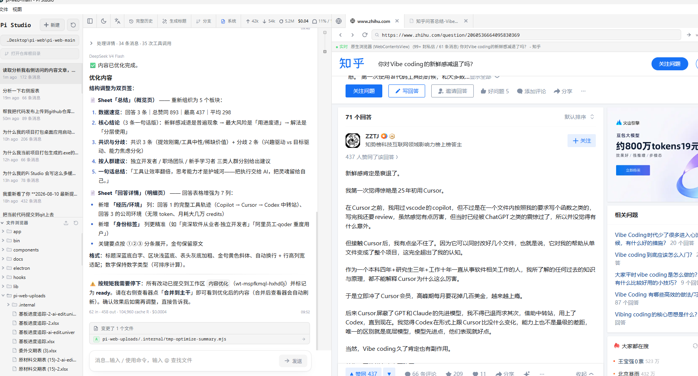Open 完整历史 full history
The image size is (698, 376).
click(x=141, y=21)
